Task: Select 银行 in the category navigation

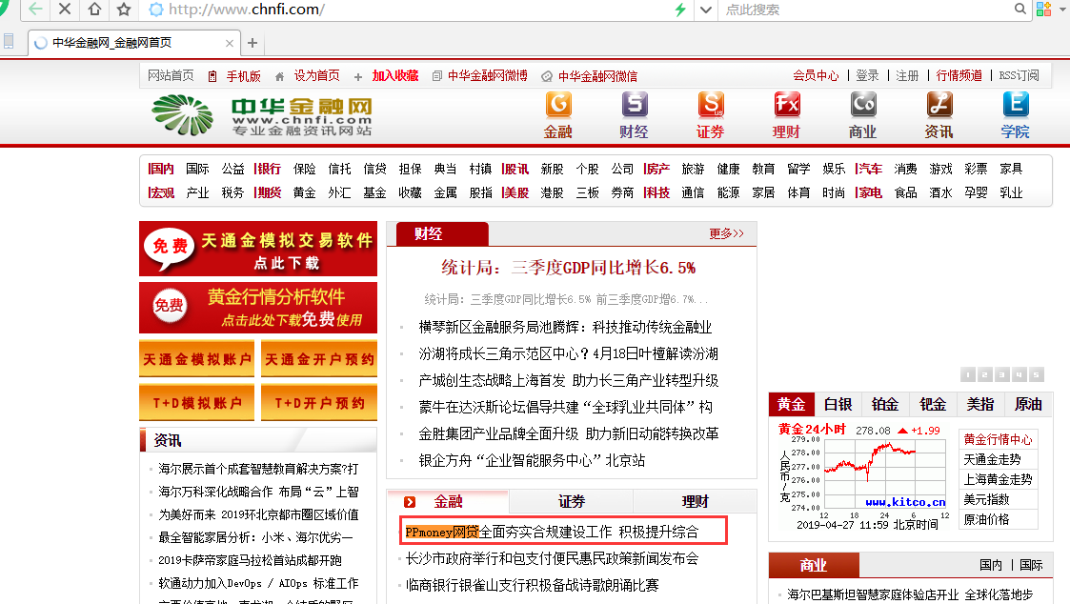Action: pyautogui.click(x=268, y=169)
